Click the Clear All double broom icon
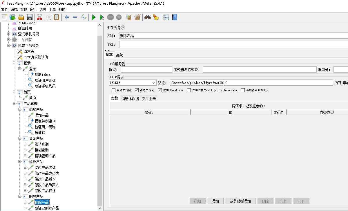348x211 pixels. [137, 17]
